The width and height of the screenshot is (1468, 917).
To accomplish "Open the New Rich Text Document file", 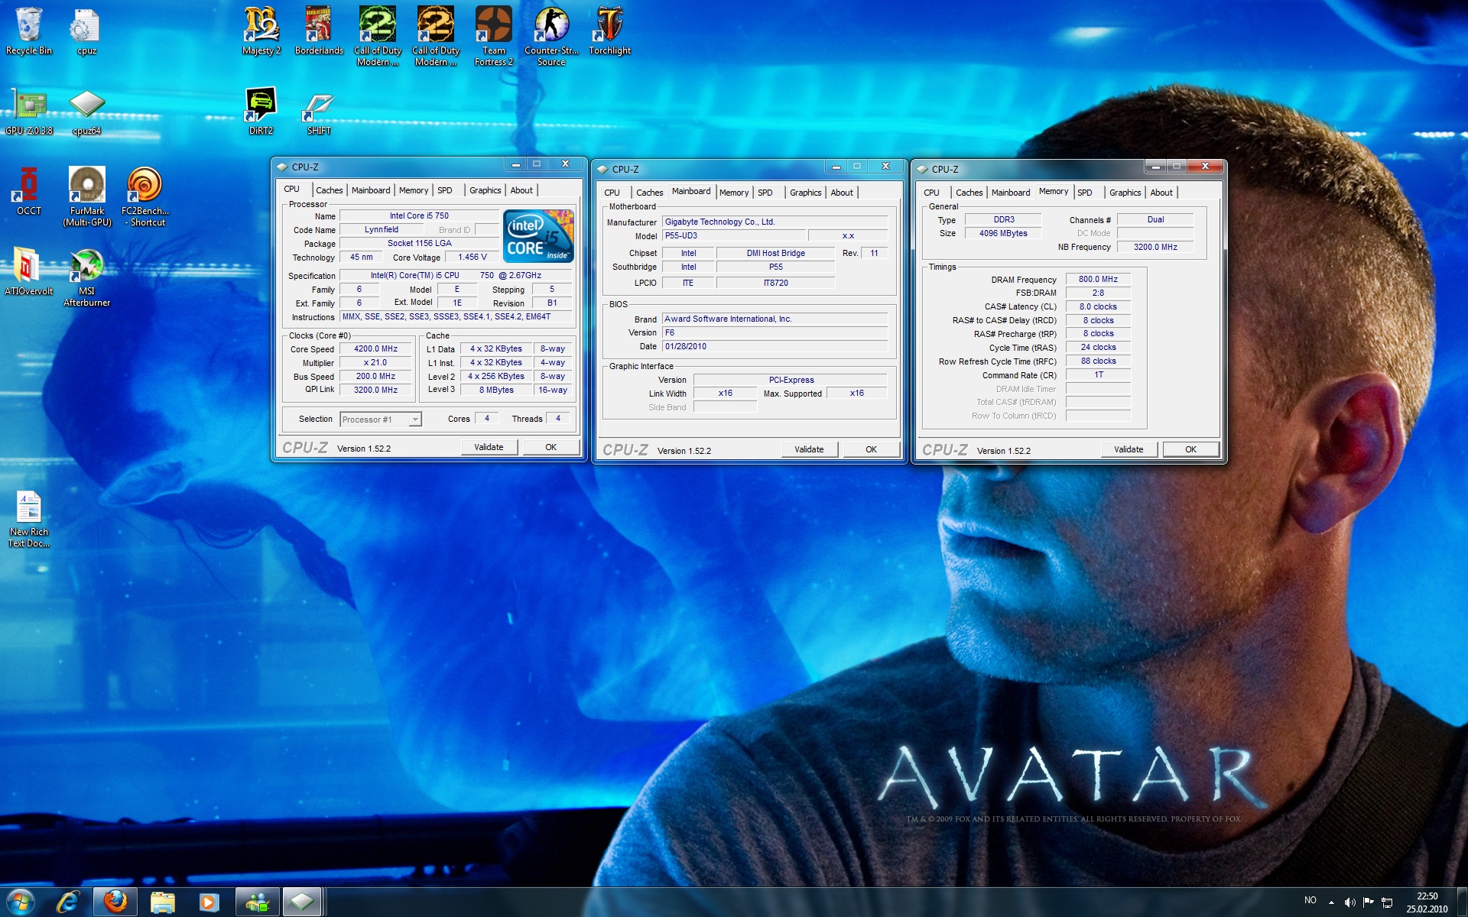I will (x=29, y=518).
